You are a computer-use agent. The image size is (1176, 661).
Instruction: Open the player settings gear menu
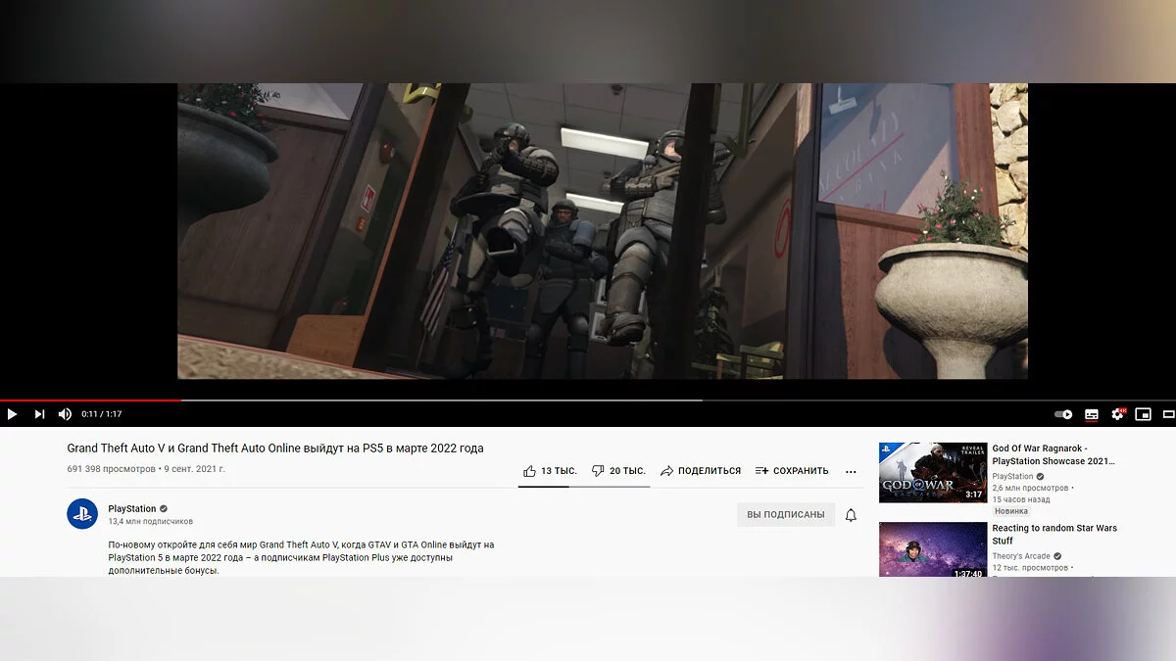tap(1117, 414)
